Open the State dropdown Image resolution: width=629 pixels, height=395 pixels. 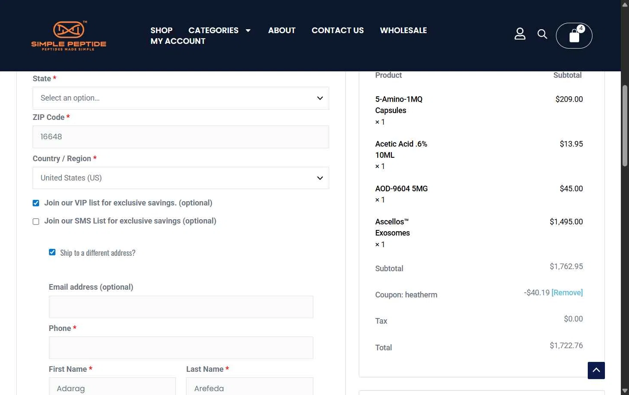pyautogui.click(x=181, y=98)
